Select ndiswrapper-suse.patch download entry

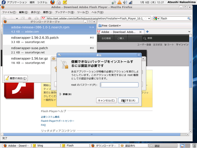point(50,50)
